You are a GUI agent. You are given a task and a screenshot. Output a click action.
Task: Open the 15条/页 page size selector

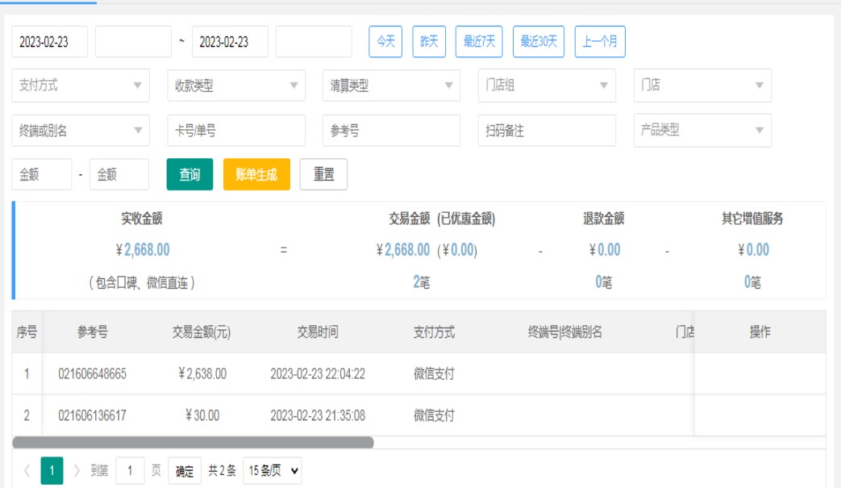coord(273,471)
